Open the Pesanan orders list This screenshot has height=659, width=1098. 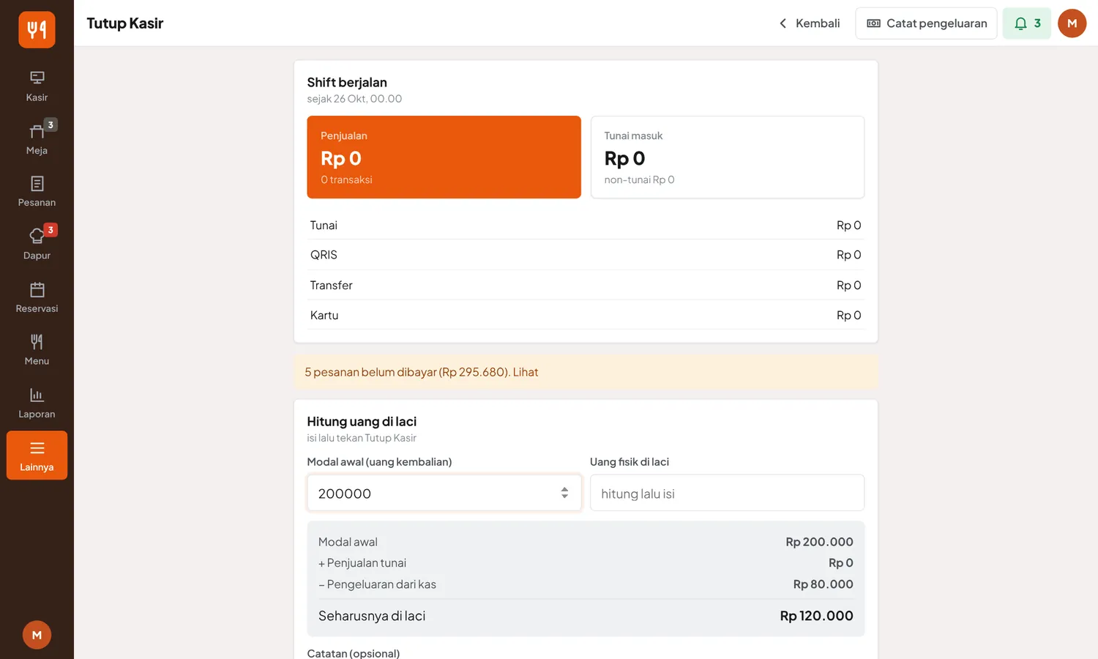37,191
